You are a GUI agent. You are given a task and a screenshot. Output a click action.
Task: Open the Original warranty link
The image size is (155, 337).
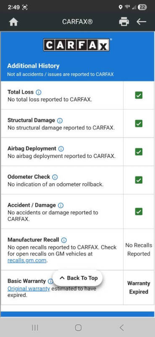pyautogui.click(x=29, y=289)
